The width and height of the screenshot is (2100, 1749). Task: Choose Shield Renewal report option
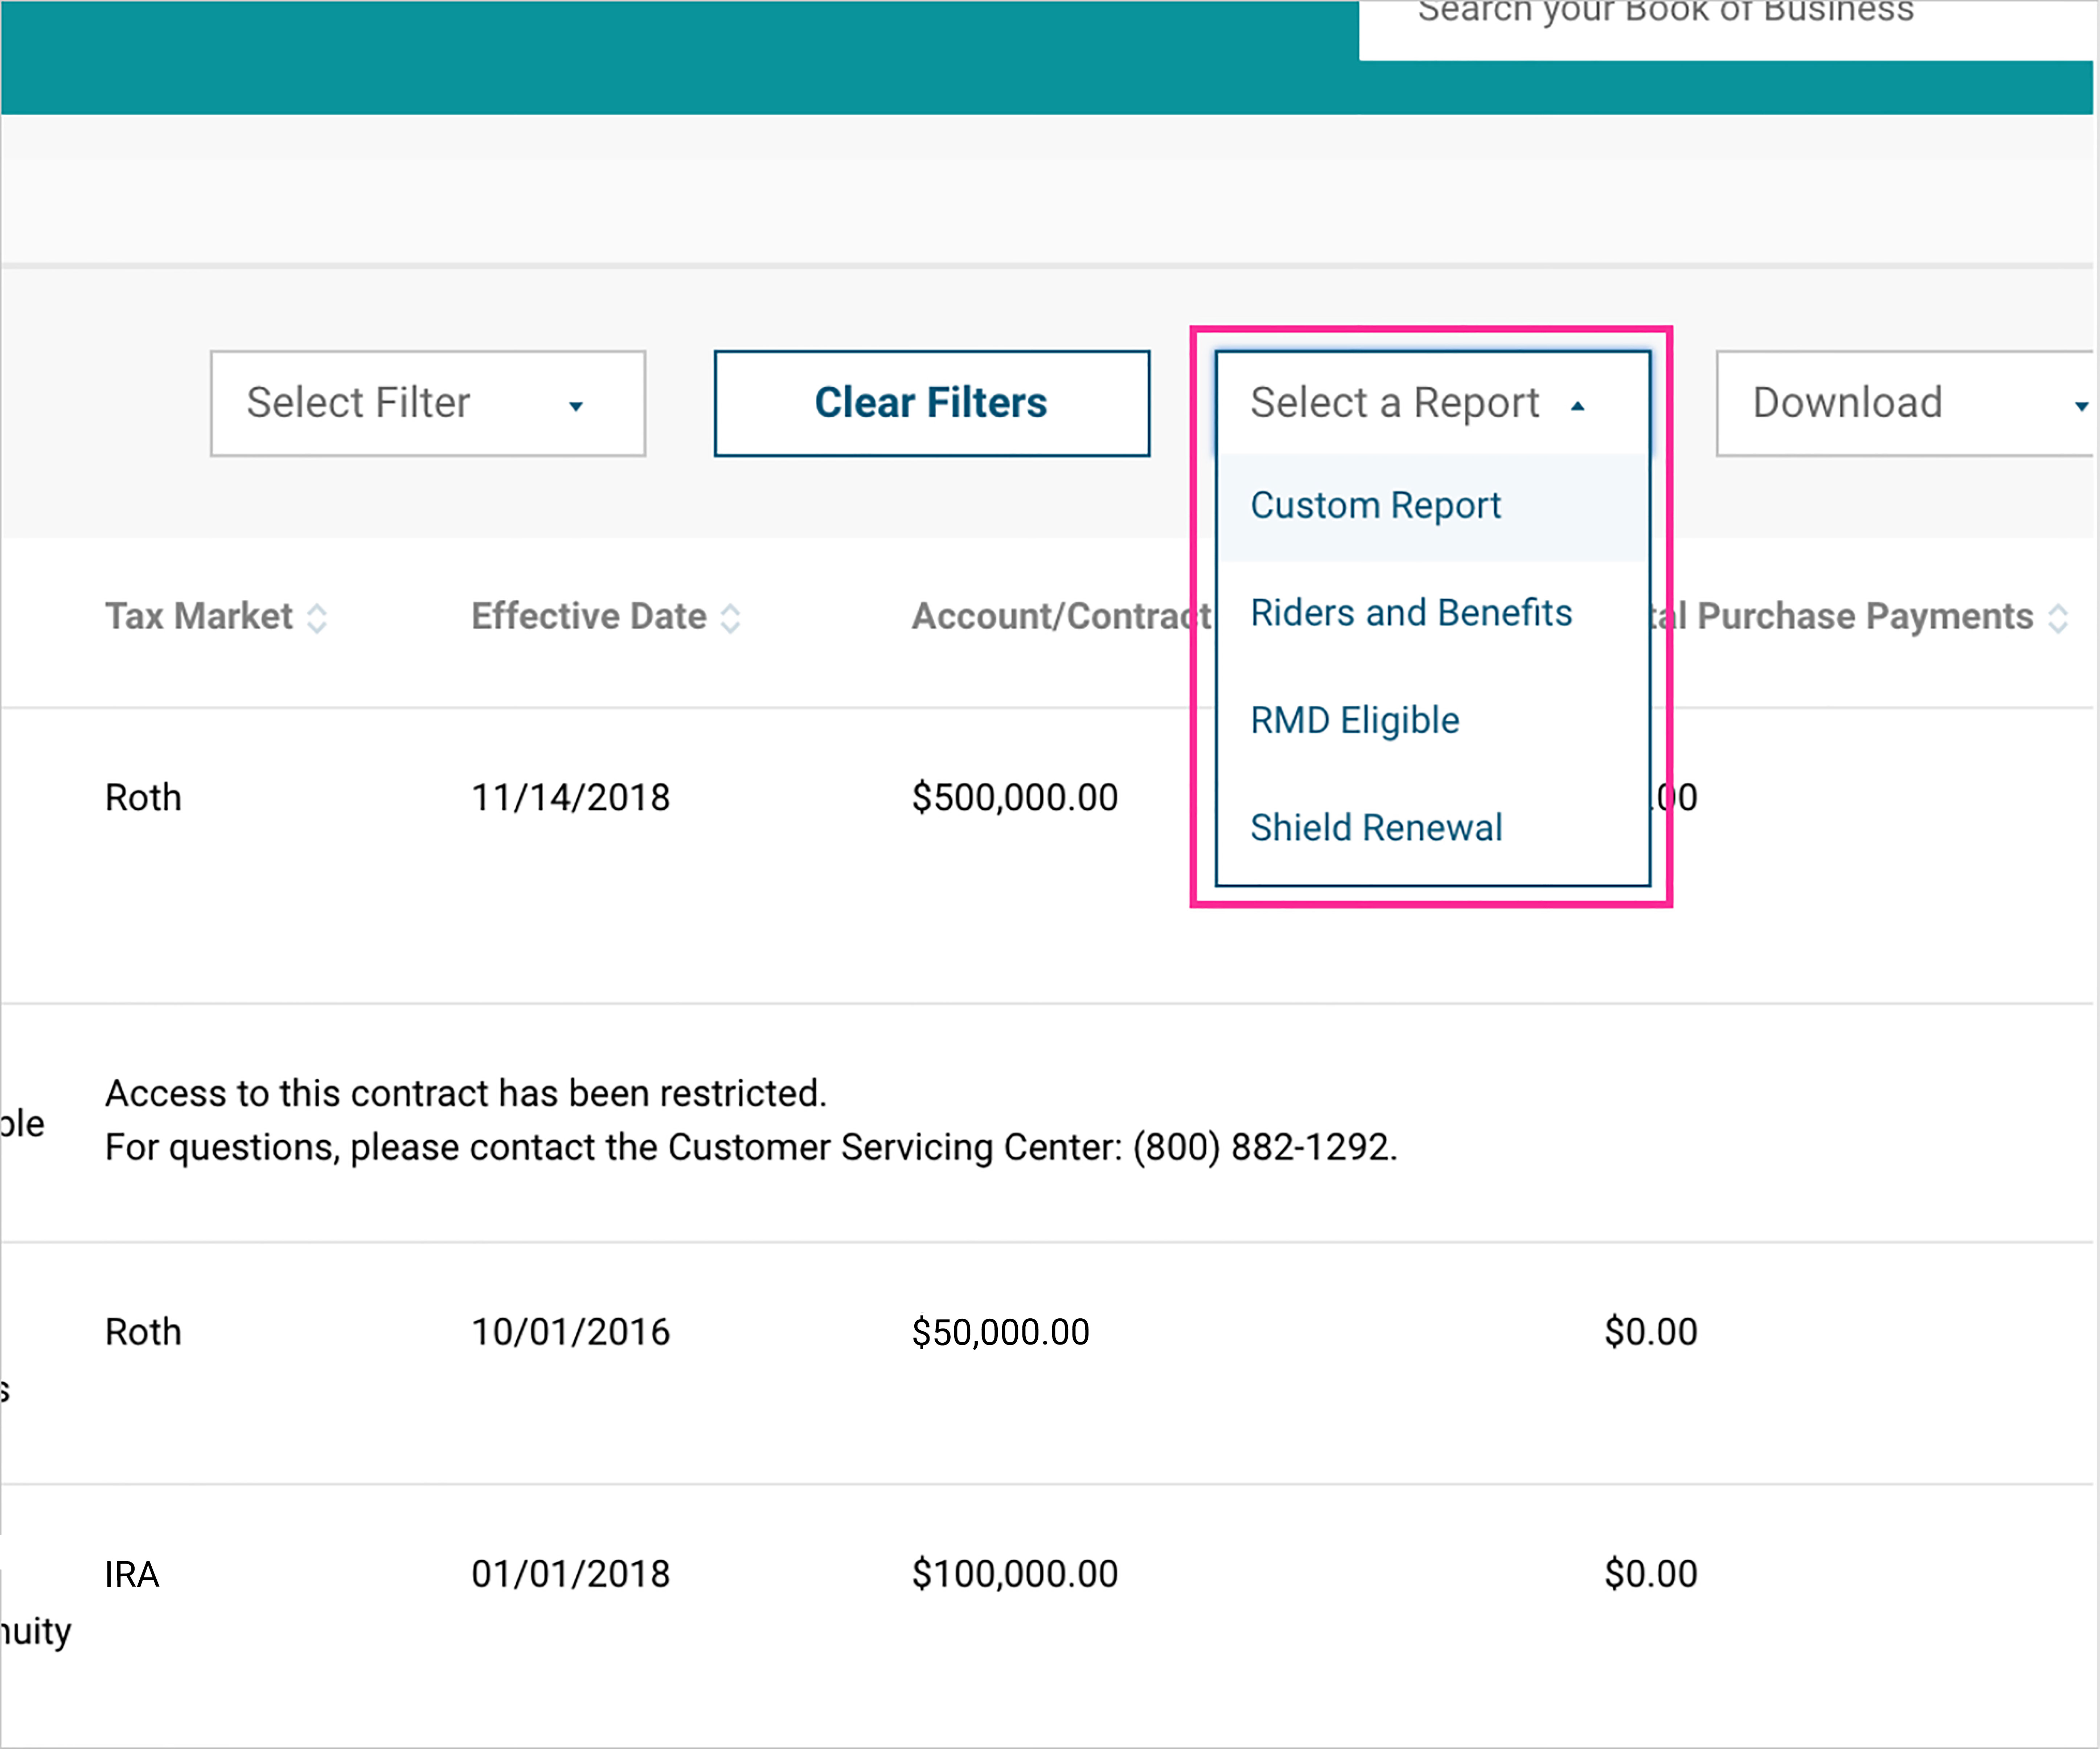(x=1376, y=828)
